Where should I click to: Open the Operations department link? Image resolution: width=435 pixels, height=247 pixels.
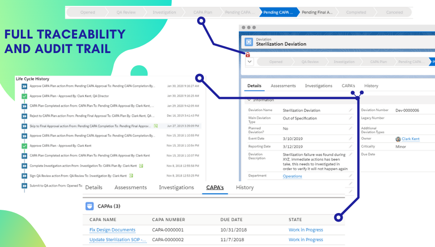click(292, 176)
